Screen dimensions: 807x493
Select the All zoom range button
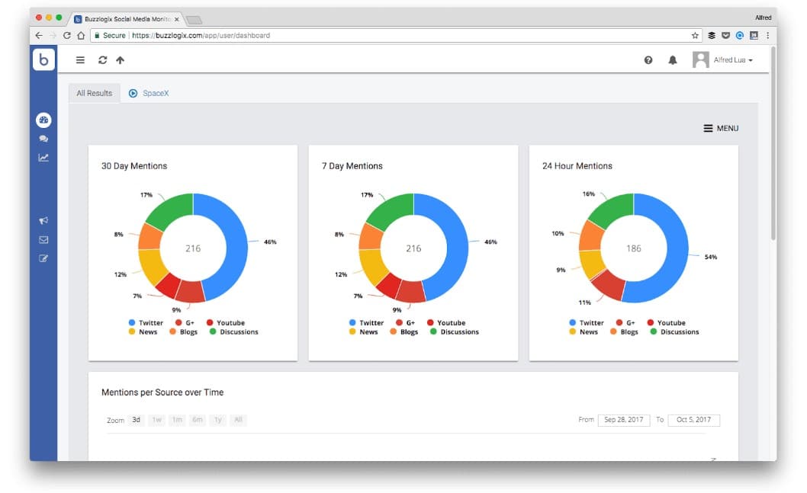[x=238, y=420]
